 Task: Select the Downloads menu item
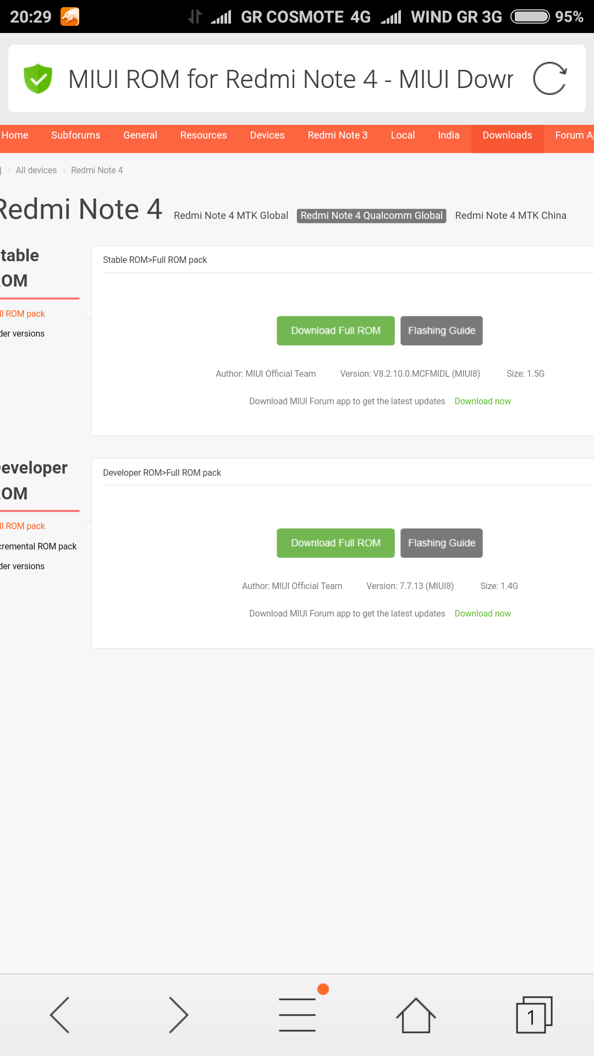pyautogui.click(x=507, y=139)
